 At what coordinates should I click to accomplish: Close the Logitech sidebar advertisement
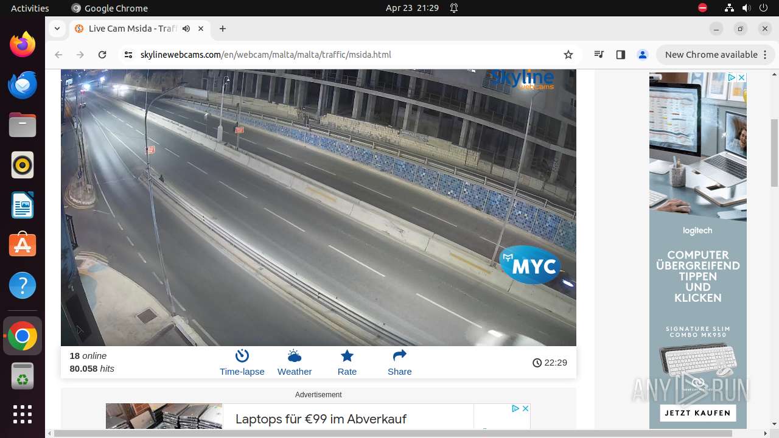click(x=742, y=77)
